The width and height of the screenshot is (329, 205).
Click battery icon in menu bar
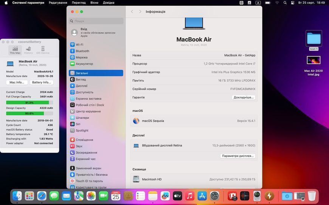click(x=268, y=3)
